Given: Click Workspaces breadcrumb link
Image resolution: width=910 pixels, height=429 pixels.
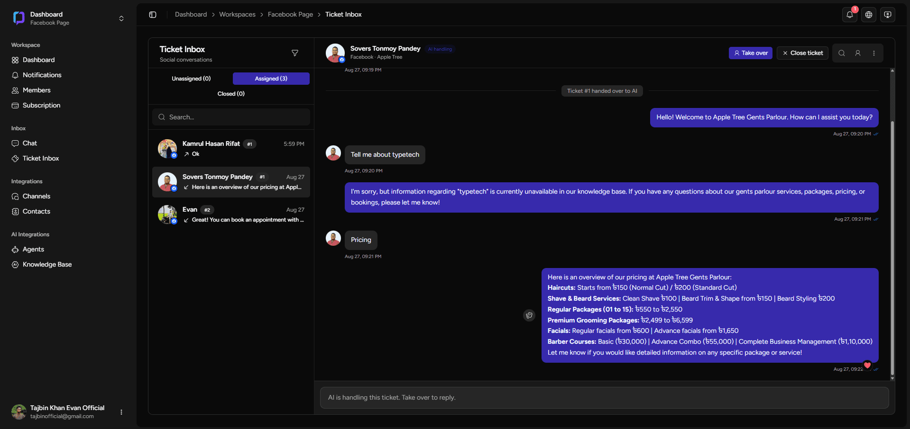Looking at the screenshot, I should coord(237,15).
